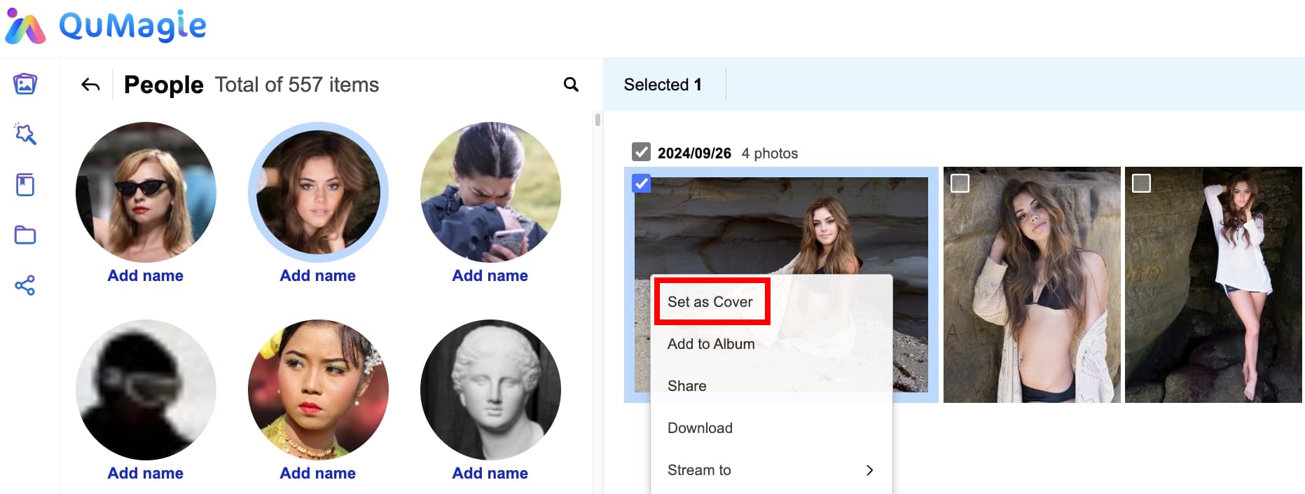Click the People heading
Screen dimensions: 1305x494
[164, 85]
